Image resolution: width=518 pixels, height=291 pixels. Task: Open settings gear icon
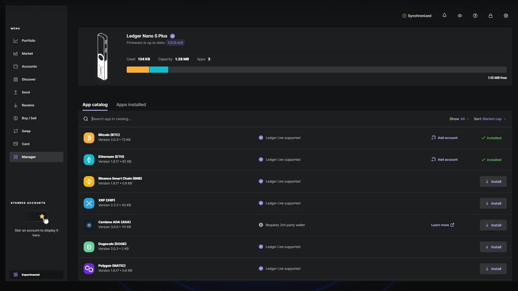point(506,16)
